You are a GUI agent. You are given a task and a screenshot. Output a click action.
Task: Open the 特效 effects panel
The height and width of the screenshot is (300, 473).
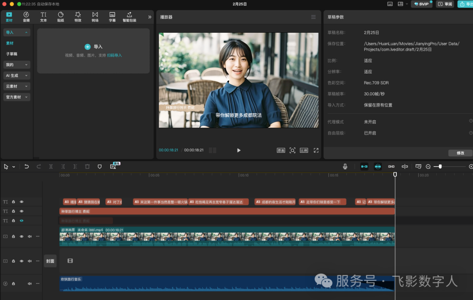tap(78, 17)
